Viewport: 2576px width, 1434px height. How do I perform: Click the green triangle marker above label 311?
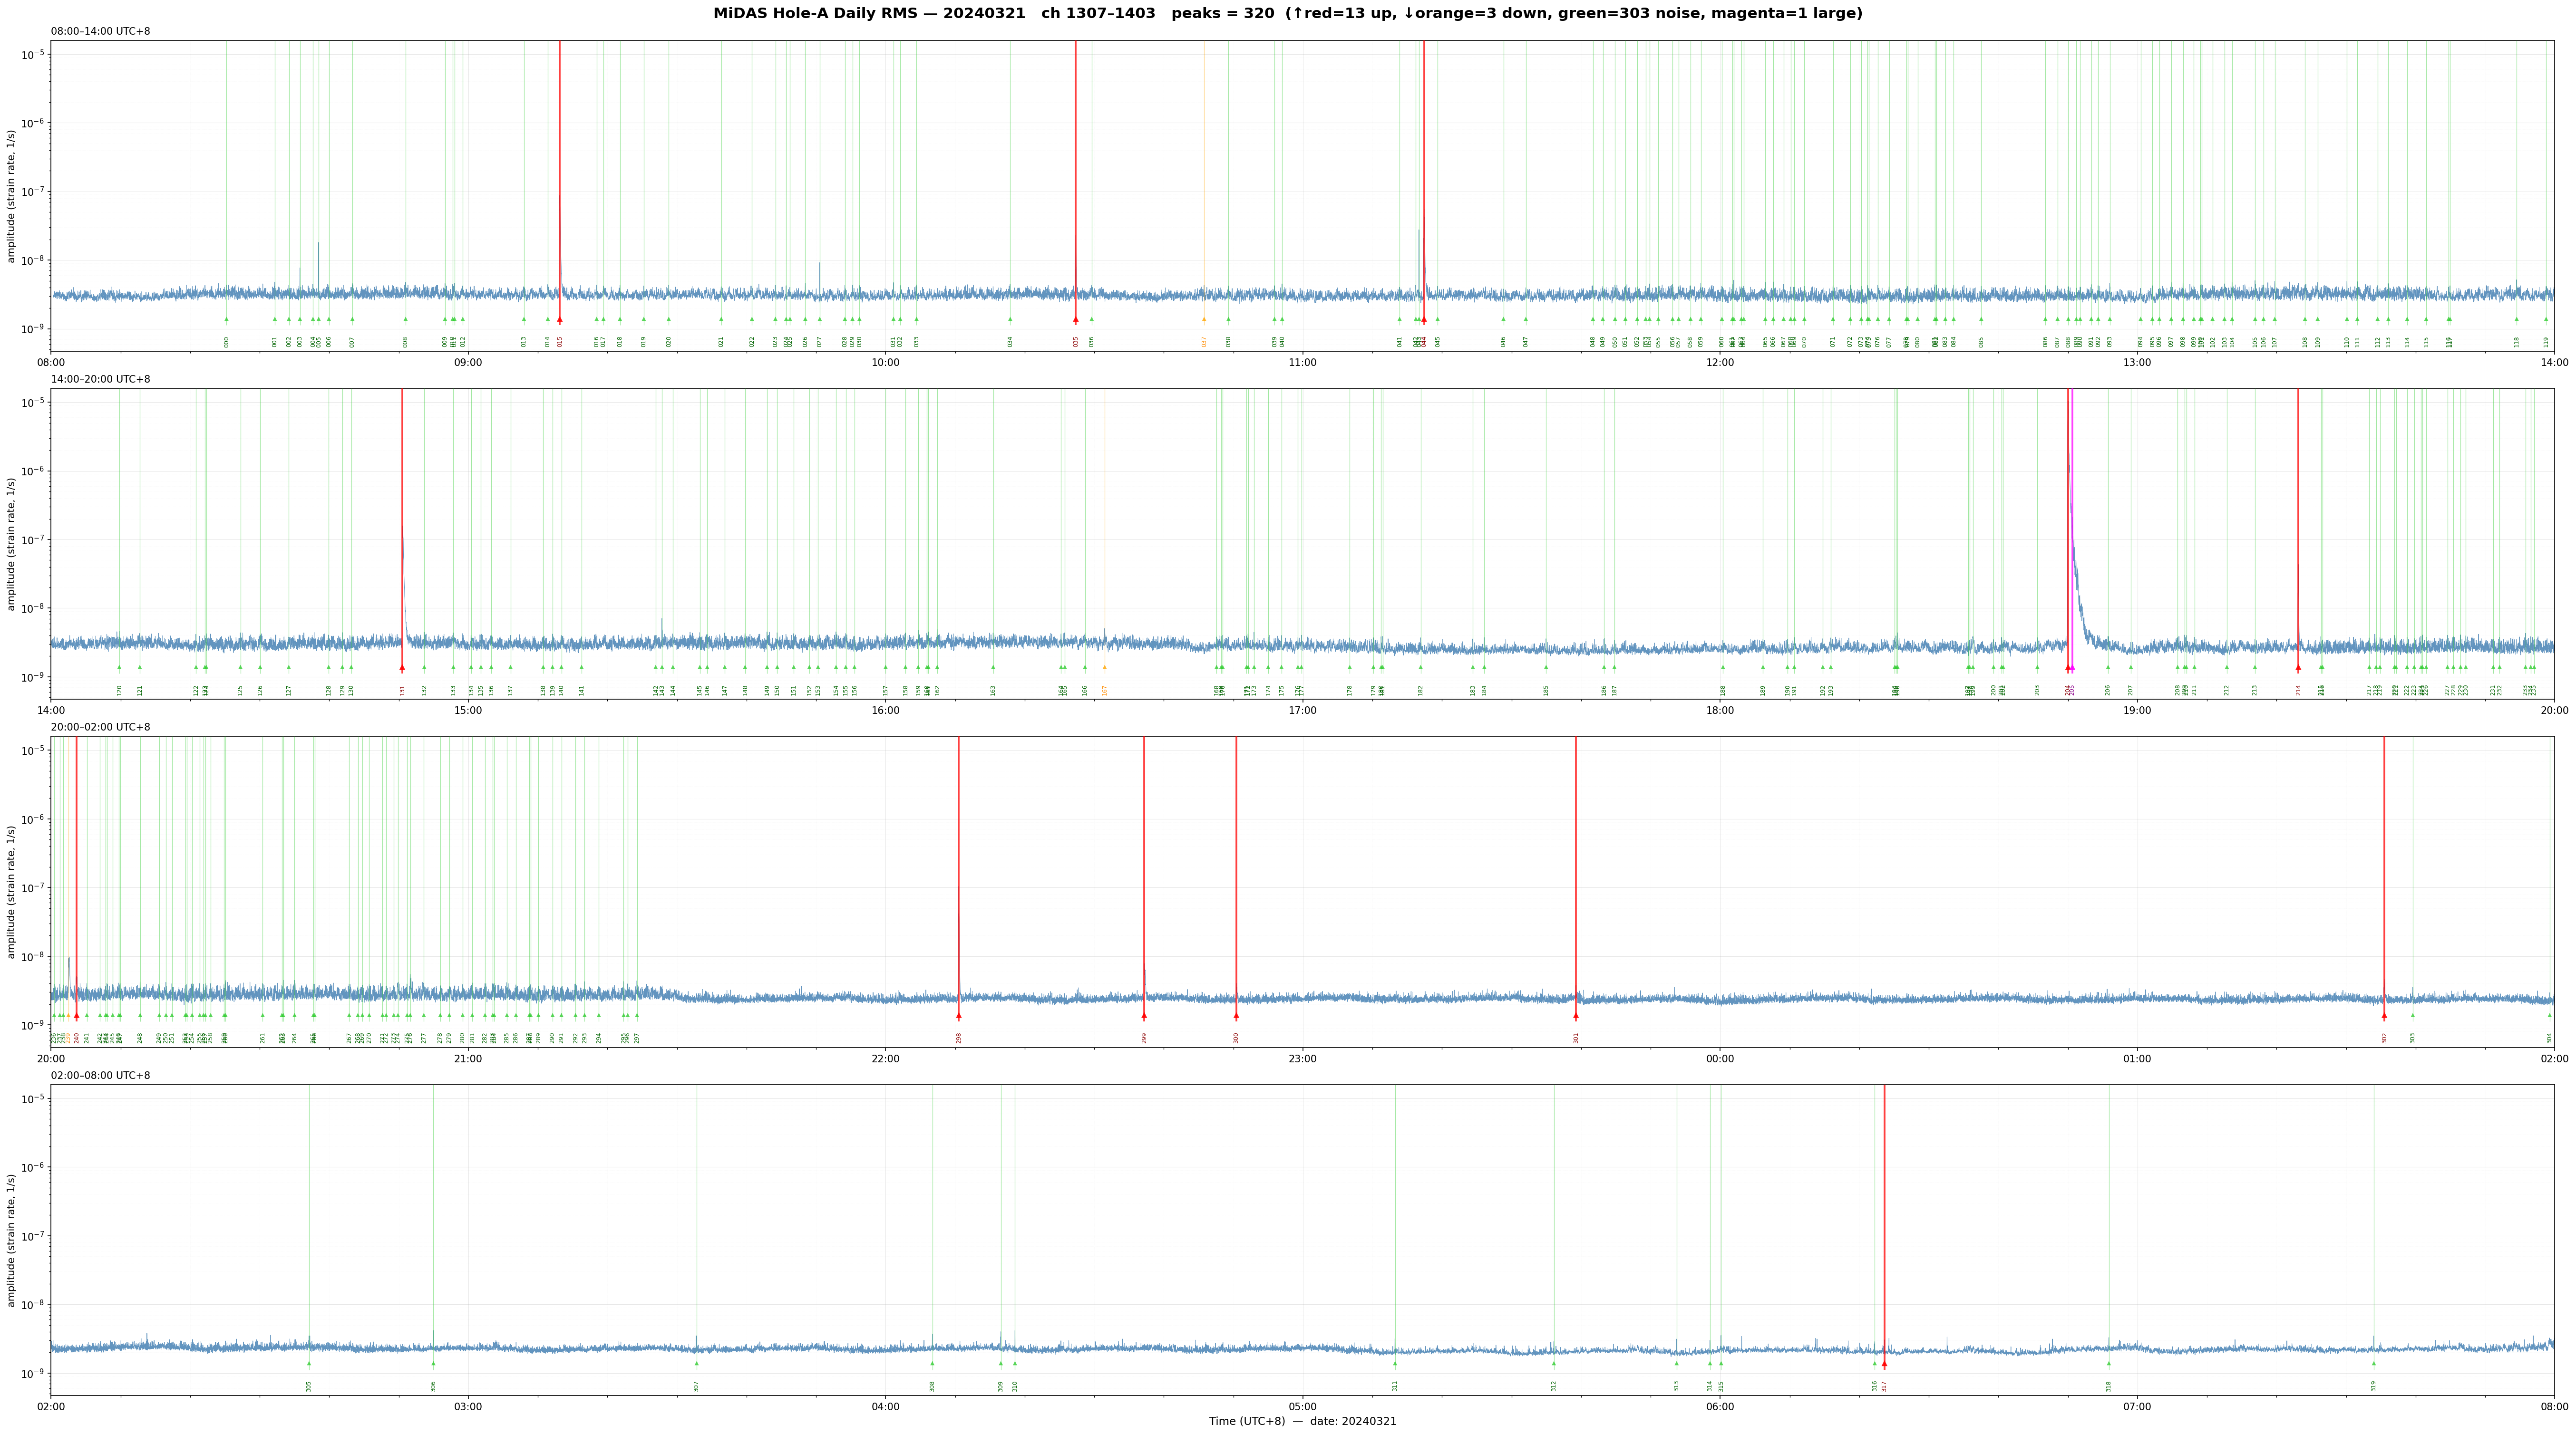click(x=1395, y=1363)
